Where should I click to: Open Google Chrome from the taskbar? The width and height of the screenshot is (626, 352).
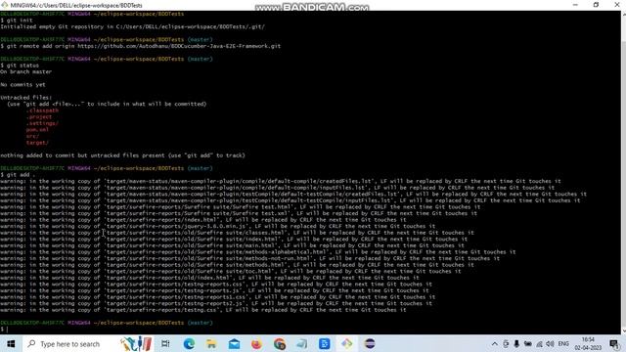(279, 343)
